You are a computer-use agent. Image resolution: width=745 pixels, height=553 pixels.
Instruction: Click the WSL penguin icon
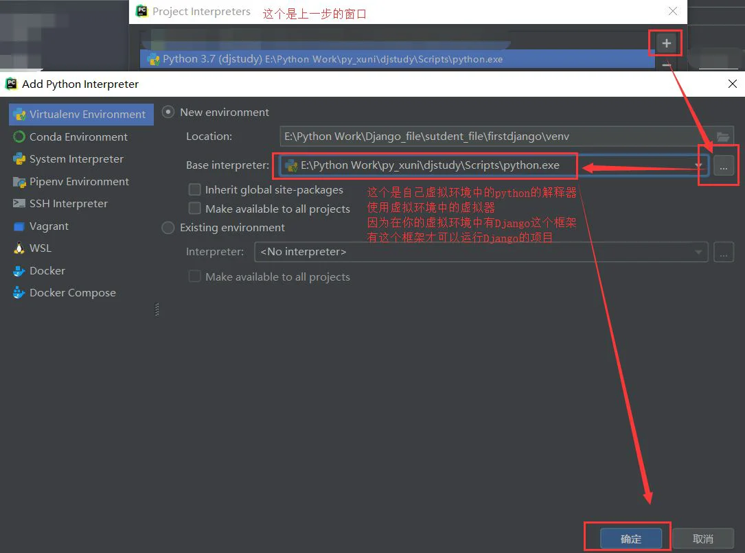pyautogui.click(x=19, y=248)
